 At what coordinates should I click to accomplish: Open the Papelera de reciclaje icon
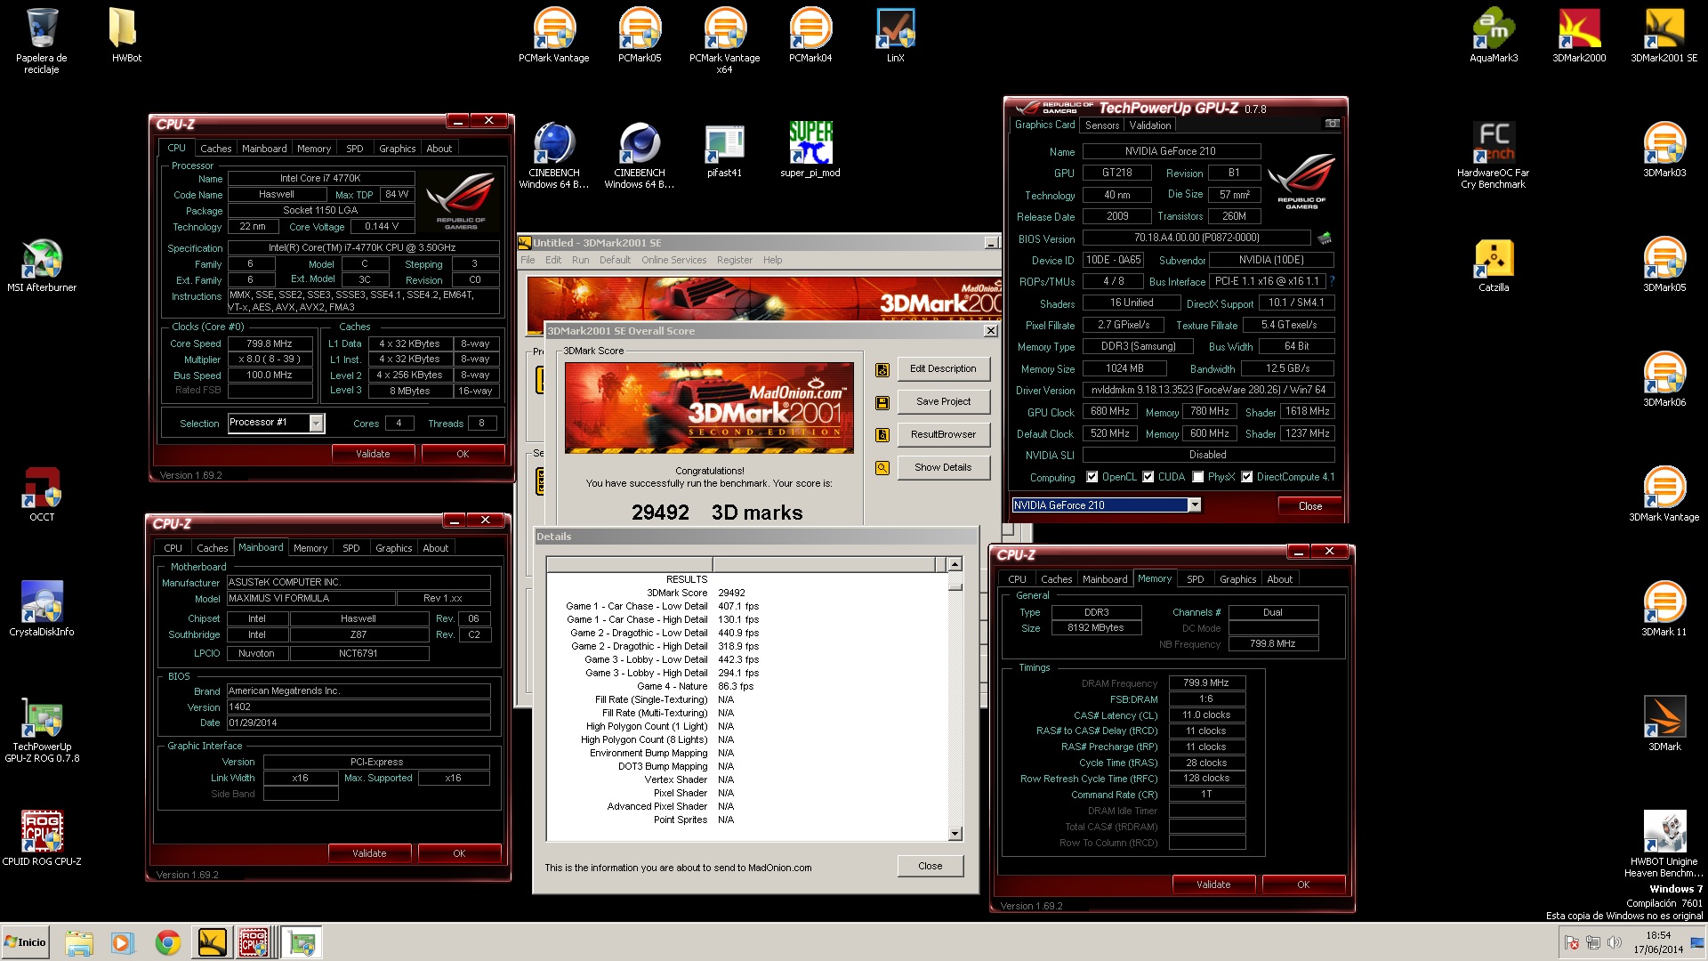coord(41,40)
